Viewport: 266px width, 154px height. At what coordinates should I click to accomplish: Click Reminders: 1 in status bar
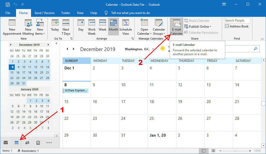[28, 151]
